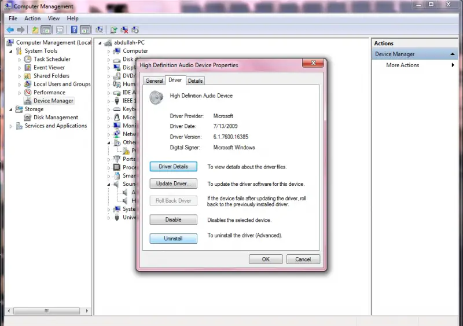This screenshot has height=326, width=463.
Task: Collapse the Other devices category arrow
Action: click(109, 143)
